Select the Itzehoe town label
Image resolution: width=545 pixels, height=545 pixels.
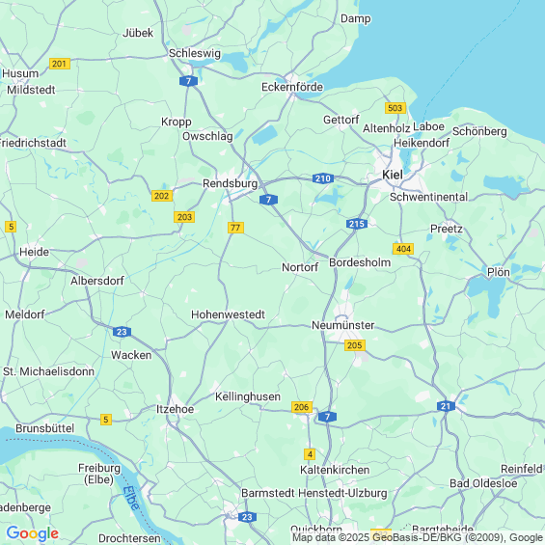(x=175, y=409)
